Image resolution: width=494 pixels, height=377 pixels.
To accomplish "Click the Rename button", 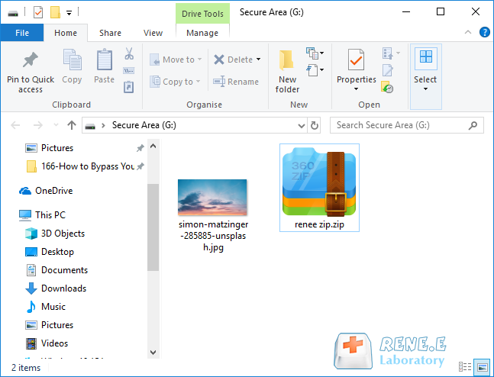I will pos(236,82).
